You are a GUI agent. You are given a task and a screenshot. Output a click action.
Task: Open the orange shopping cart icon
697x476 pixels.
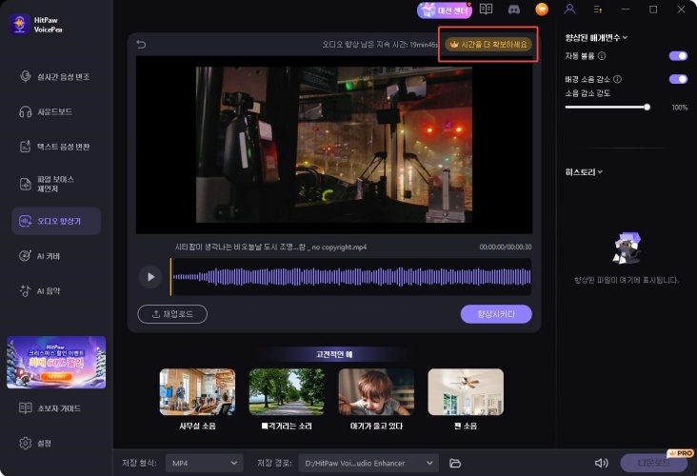542,10
